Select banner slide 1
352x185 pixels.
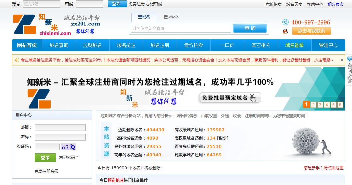tap(306, 104)
